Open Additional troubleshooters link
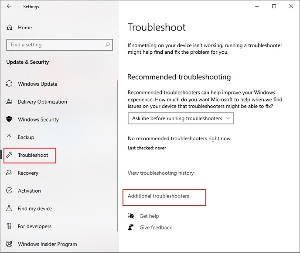 [x=158, y=196]
